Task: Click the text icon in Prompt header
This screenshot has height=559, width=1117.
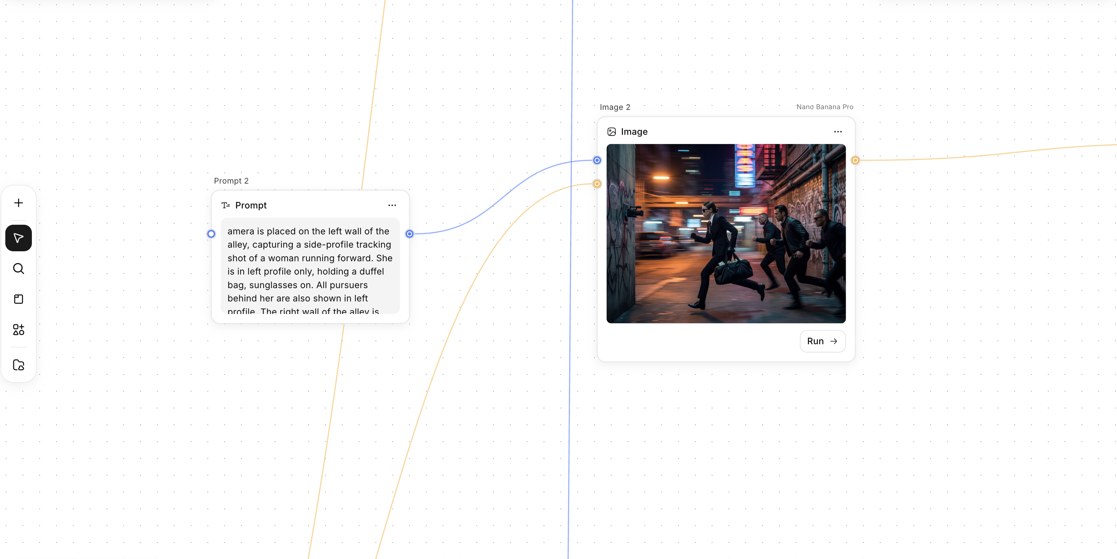Action: pyautogui.click(x=225, y=205)
